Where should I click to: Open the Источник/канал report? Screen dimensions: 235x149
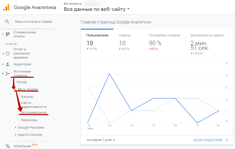[x=34, y=113]
